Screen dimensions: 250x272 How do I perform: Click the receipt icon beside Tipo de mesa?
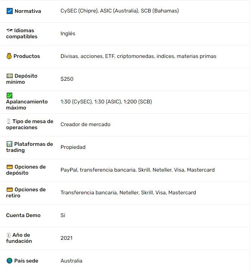[9, 121]
